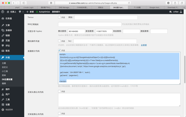
Task: Click the plus 新建 new content item
Action: (30, 12)
